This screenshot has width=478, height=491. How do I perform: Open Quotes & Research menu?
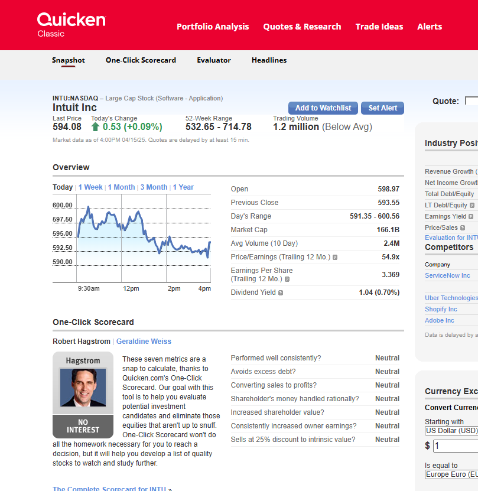(x=302, y=27)
